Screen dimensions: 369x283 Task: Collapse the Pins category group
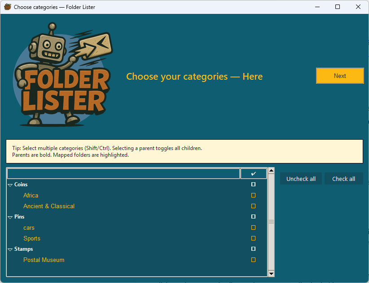click(x=10, y=217)
